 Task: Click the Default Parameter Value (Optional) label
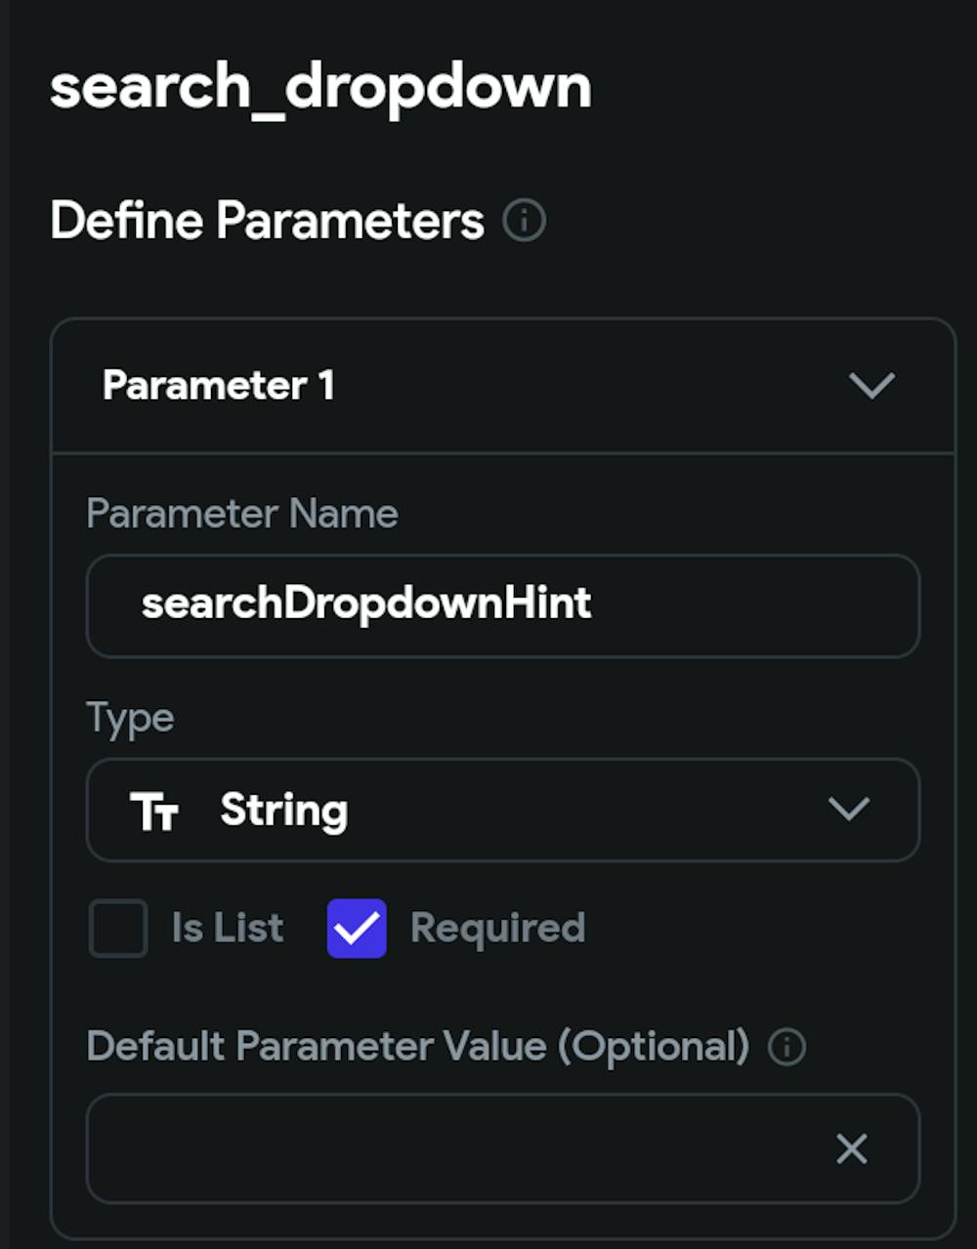[x=418, y=1047]
